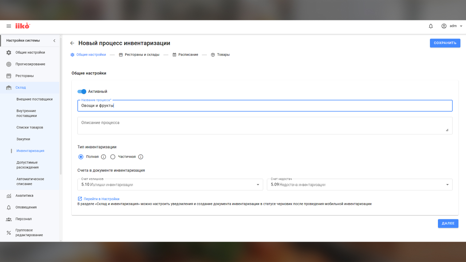Click the box icon of Товары step

click(213, 55)
